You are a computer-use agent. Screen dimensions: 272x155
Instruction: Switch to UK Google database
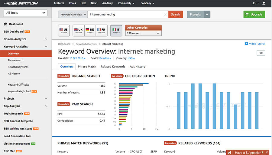click(79, 31)
